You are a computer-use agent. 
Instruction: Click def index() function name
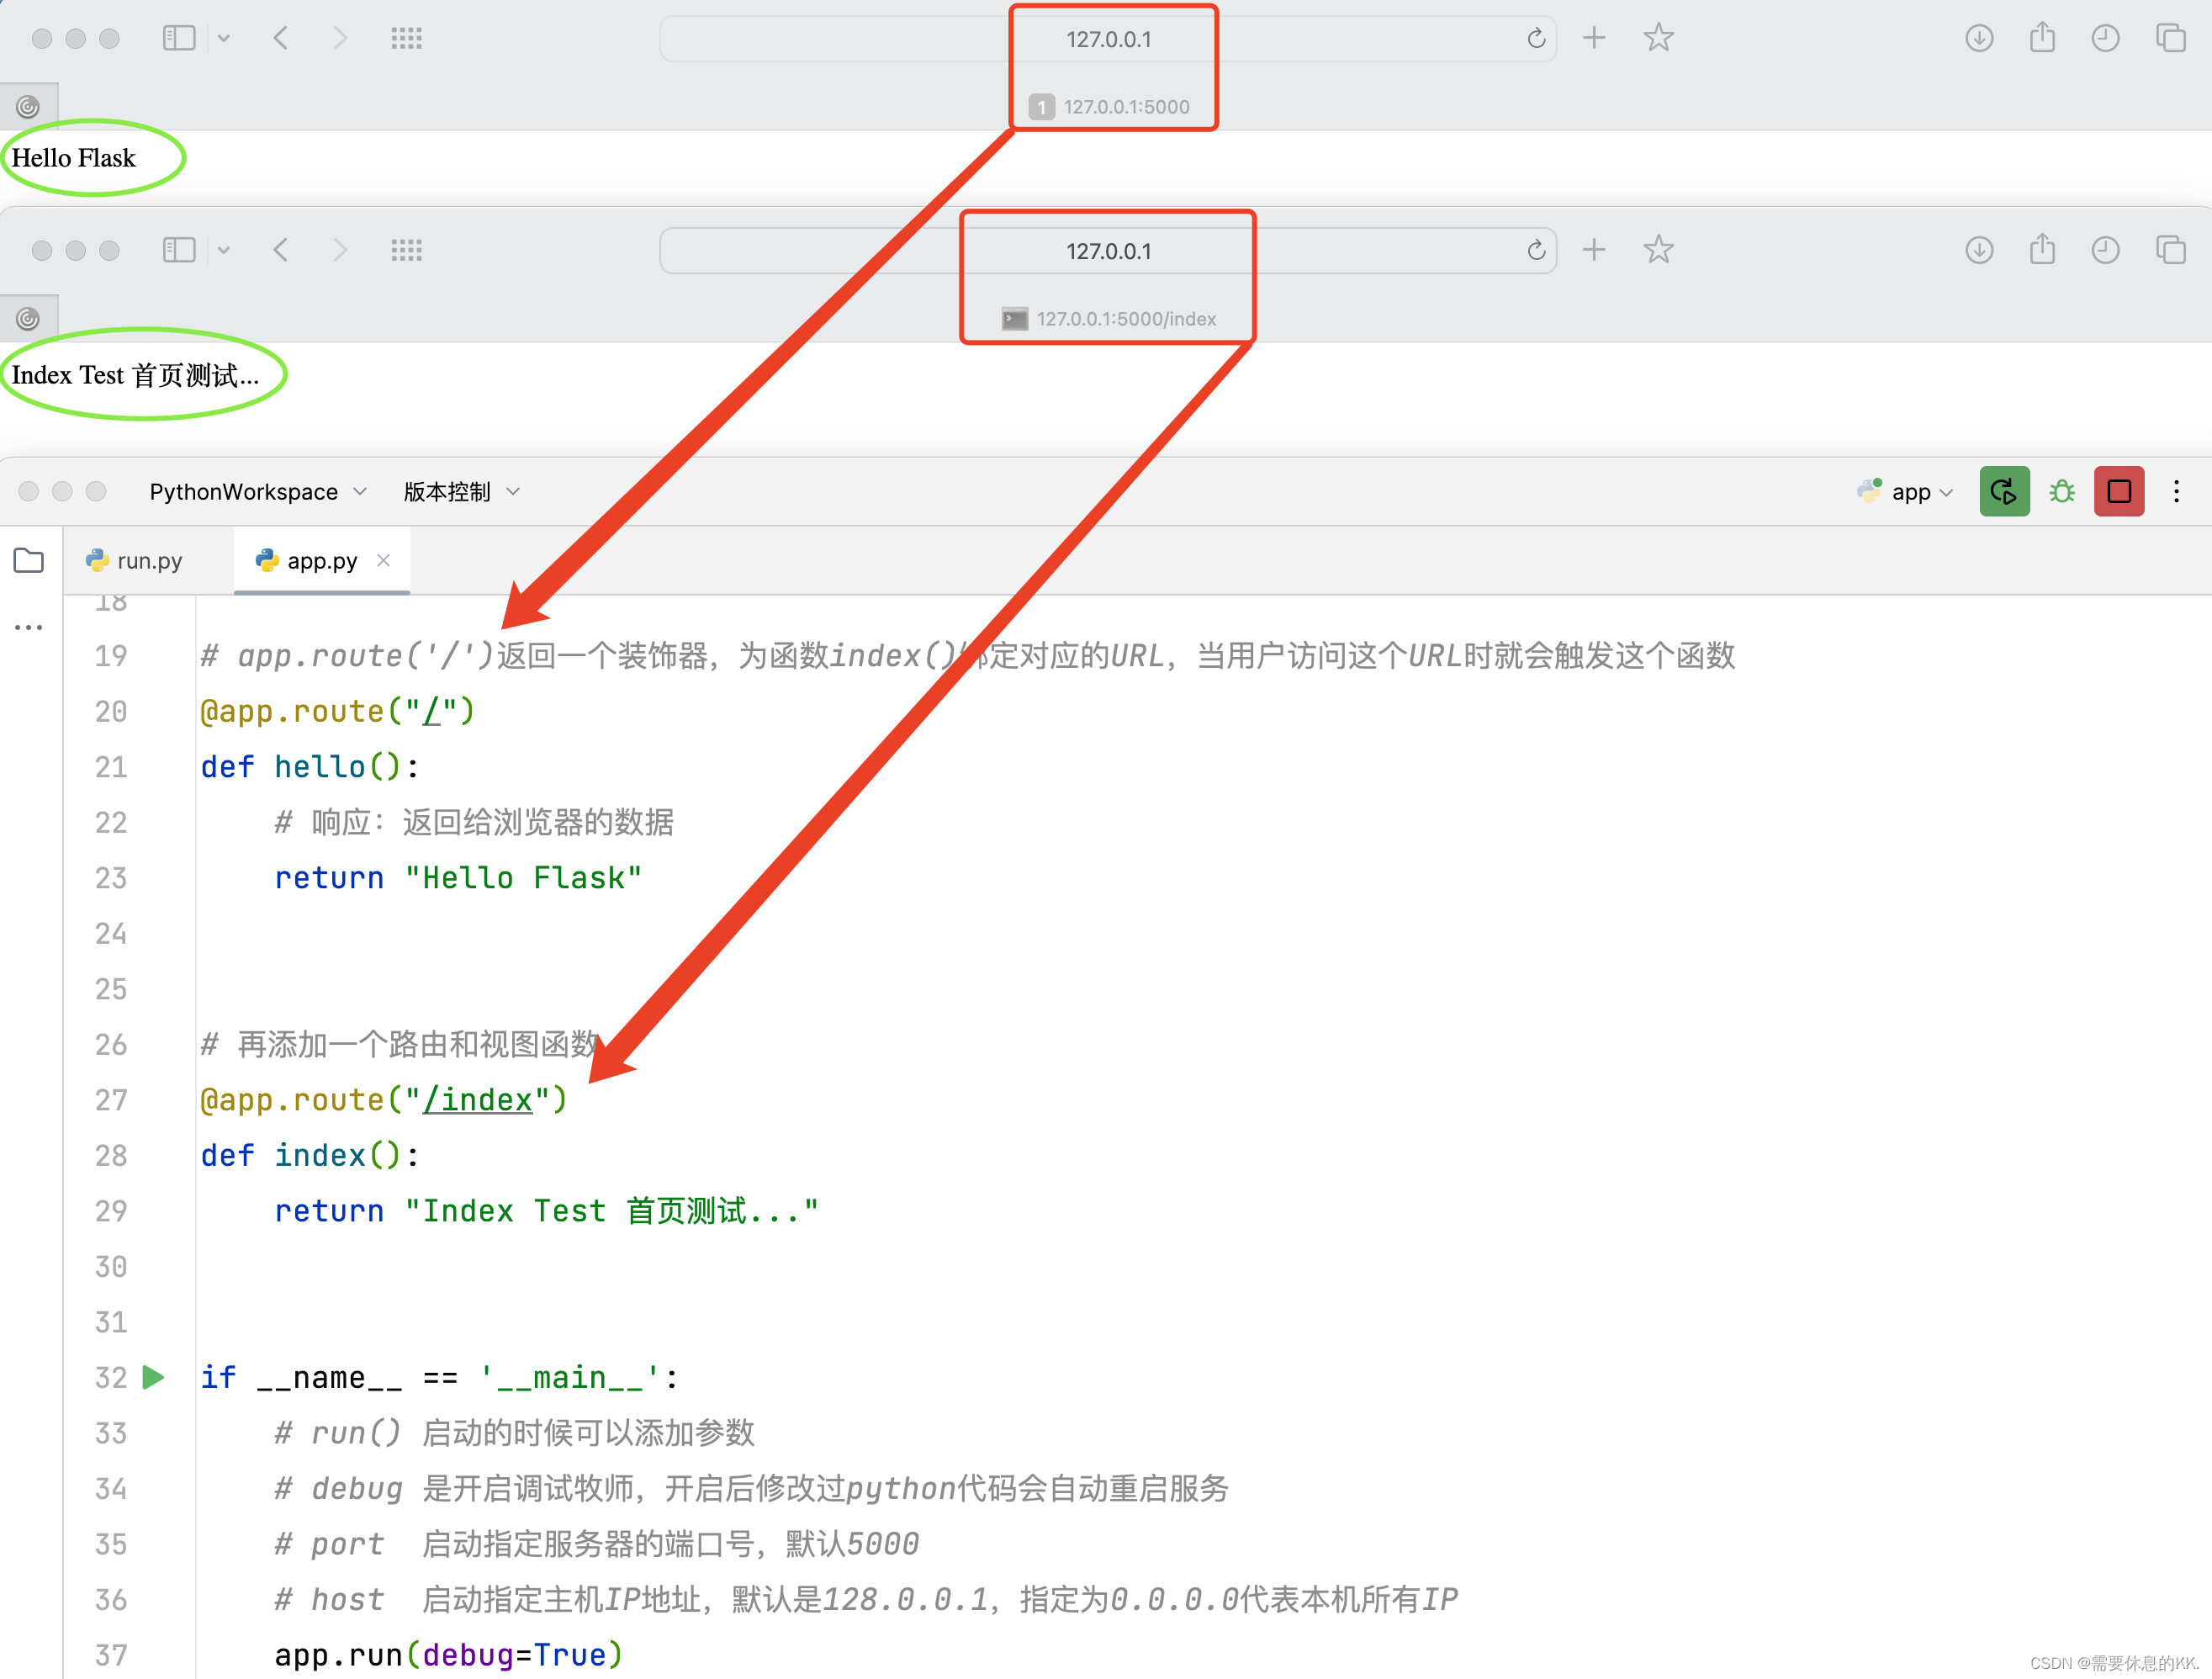point(319,1155)
